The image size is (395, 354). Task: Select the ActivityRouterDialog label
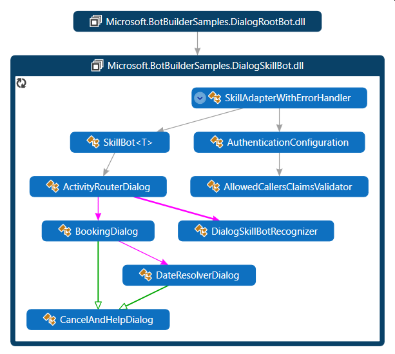tap(106, 187)
